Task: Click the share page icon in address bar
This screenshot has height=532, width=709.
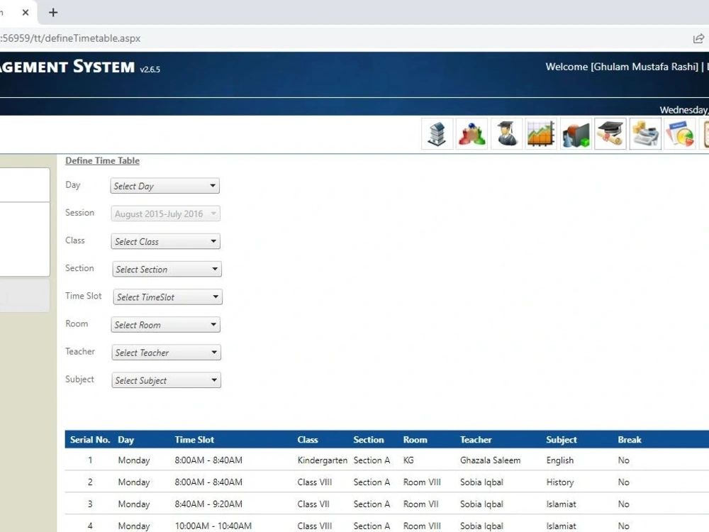Action: click(698, 38)
